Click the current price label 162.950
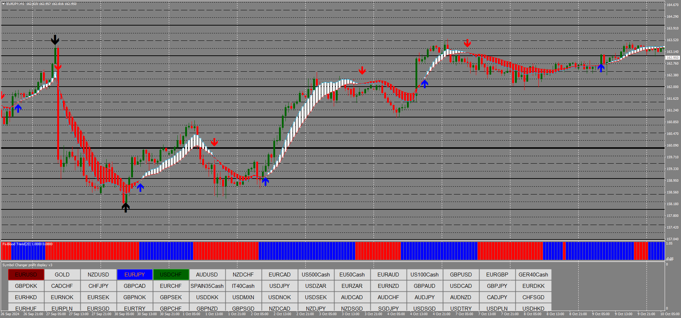Viewport: 681px width, 318px height. coord(672,57)
